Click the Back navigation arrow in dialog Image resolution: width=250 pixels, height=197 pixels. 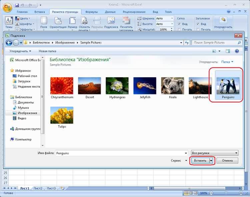pos(9,43)
